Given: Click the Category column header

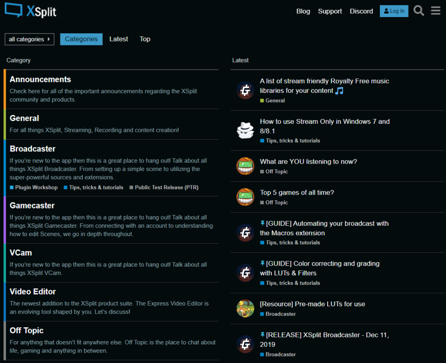Looking at the screenshot, I should pos(18,60).
